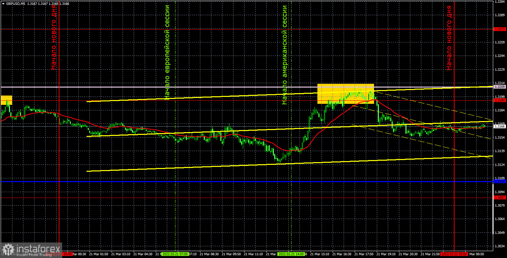This screenshot has height=258, width=507.
Task: Click the '21 Mar 09:50' time axis label
Action: [x=231, y=254]
